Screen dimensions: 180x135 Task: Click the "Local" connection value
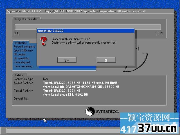tap(46, 79)
